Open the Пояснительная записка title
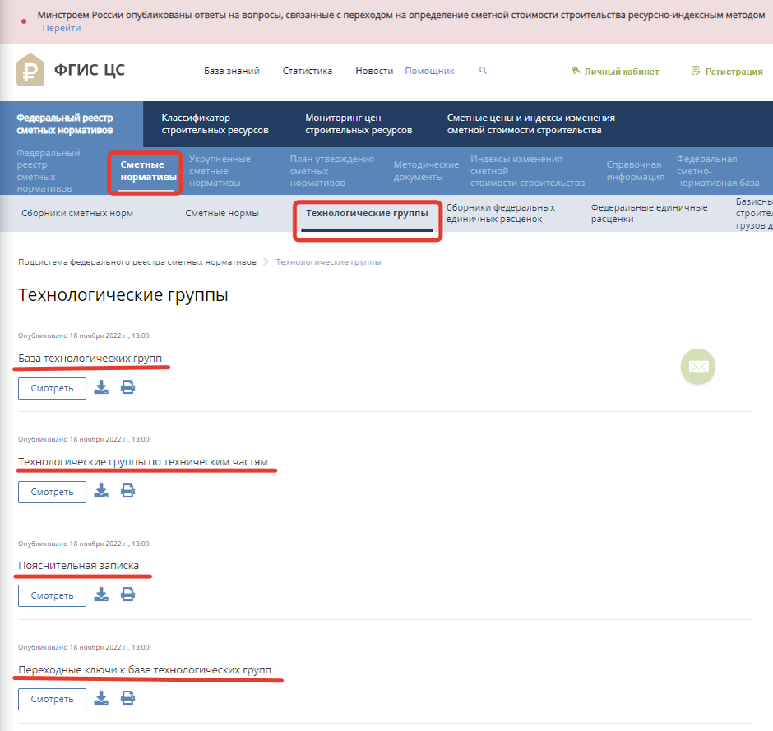773x731 pixels. (x=78, y=566)
